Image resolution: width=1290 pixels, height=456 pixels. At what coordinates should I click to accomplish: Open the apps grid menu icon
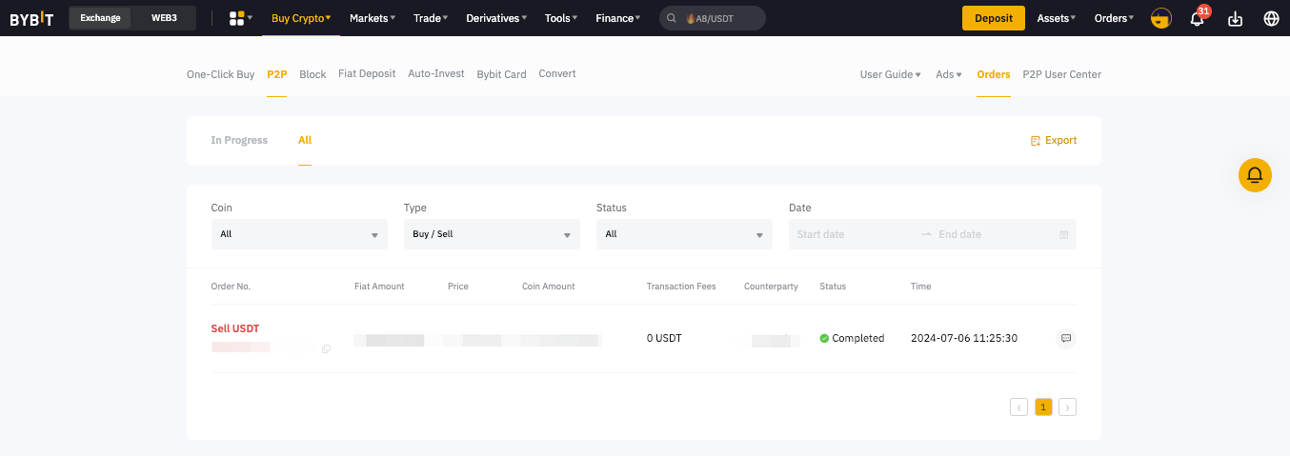click(x=237, y=18)
